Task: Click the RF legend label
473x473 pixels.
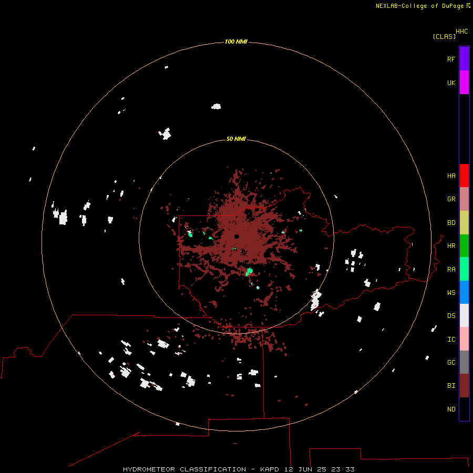Action: click(451, 59)
